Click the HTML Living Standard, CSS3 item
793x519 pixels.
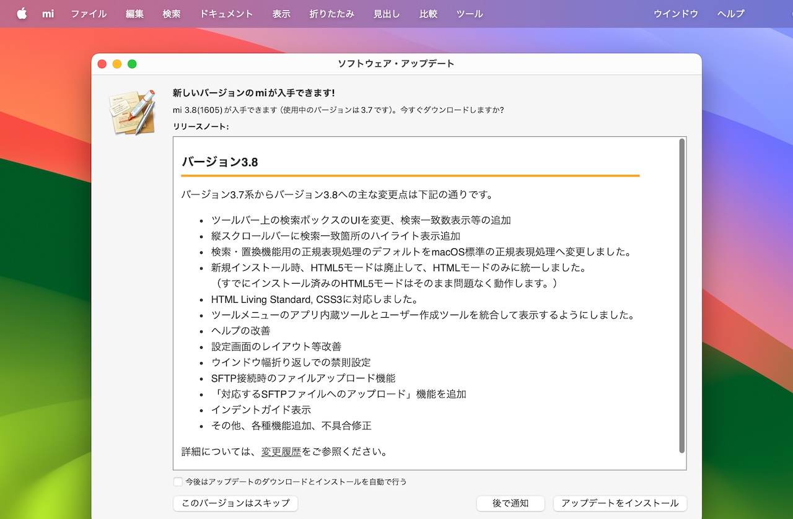click(x=315, y=299)
